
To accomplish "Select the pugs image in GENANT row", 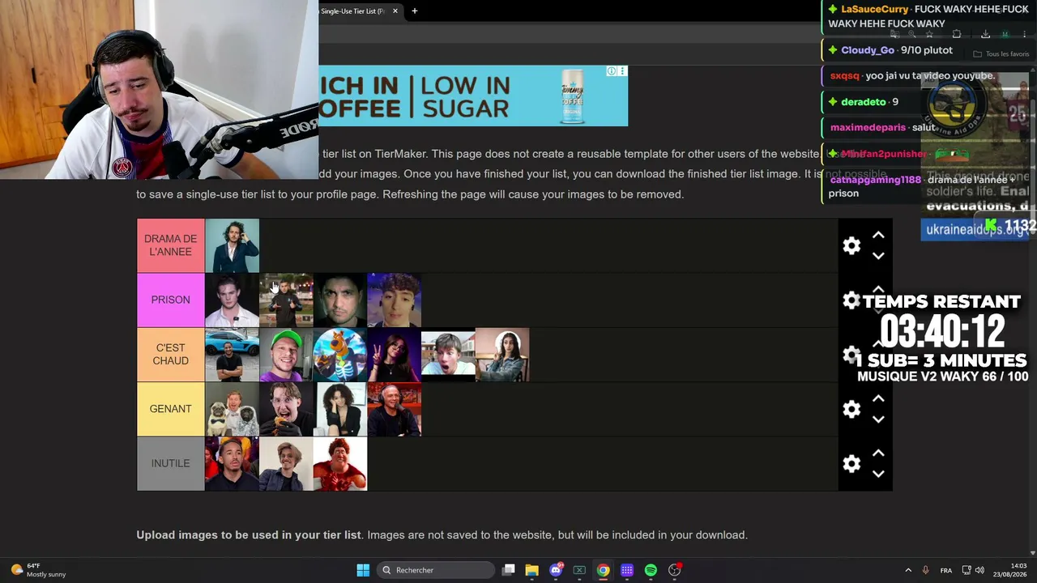I will pyautogui.click(x=233, y=409).
